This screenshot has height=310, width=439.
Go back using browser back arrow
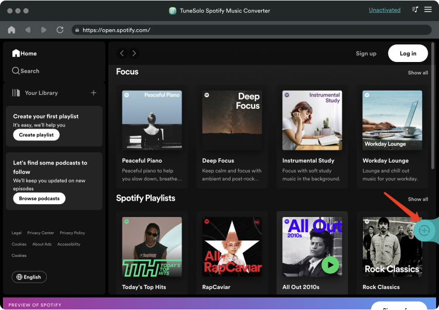click(x=28, y=30)
